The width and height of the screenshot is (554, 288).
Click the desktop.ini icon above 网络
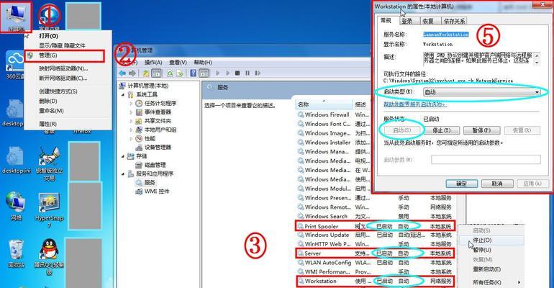click(16, 160)
